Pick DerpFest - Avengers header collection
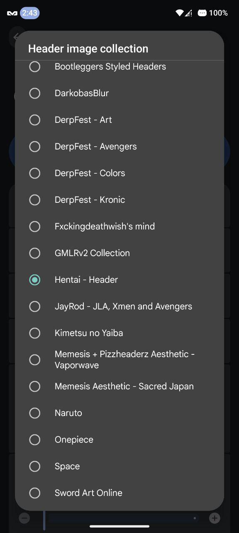This screenshot has width=239, height=533. pos(119,147)
